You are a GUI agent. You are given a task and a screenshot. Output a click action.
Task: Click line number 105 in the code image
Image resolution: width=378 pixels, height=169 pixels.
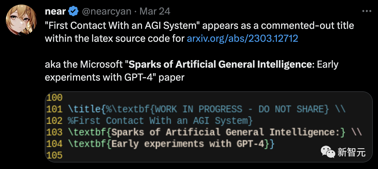click(x=54, y=155)
